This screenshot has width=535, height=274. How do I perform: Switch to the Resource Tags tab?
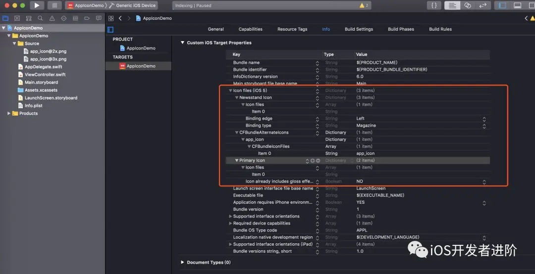[292, 29]
